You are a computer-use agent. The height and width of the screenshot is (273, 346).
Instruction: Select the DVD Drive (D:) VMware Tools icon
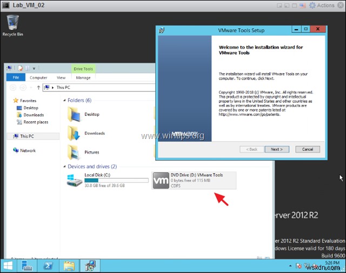pyautogui.click(x=161, y=181)
